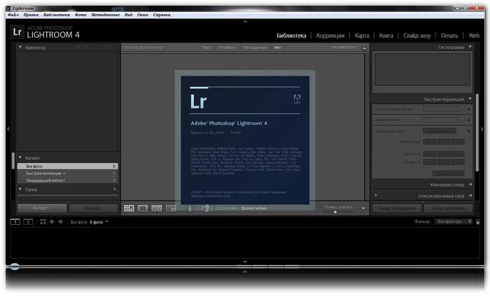Screen dimensions: 490x296
Task: Select Предыдущий импорт in Каталог
Action: pos(67,180)
